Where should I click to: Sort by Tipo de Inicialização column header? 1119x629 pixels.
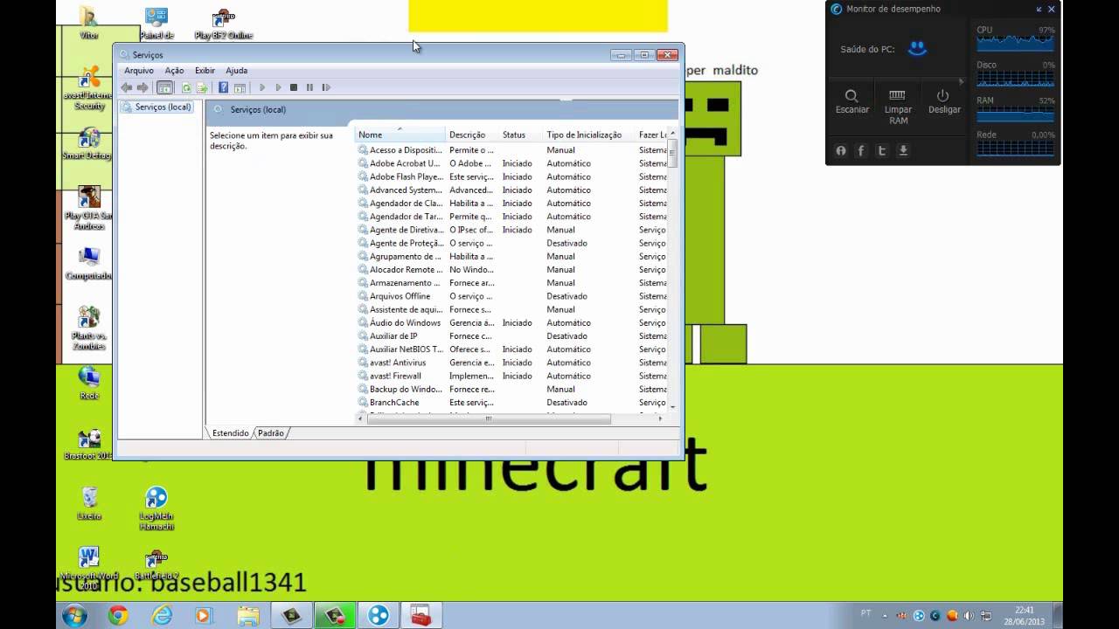[589, 135]
